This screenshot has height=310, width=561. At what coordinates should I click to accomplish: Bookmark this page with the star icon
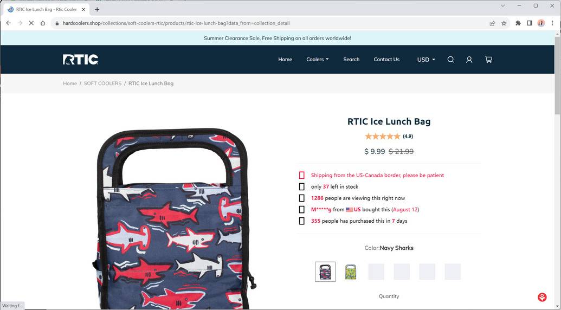504,23
